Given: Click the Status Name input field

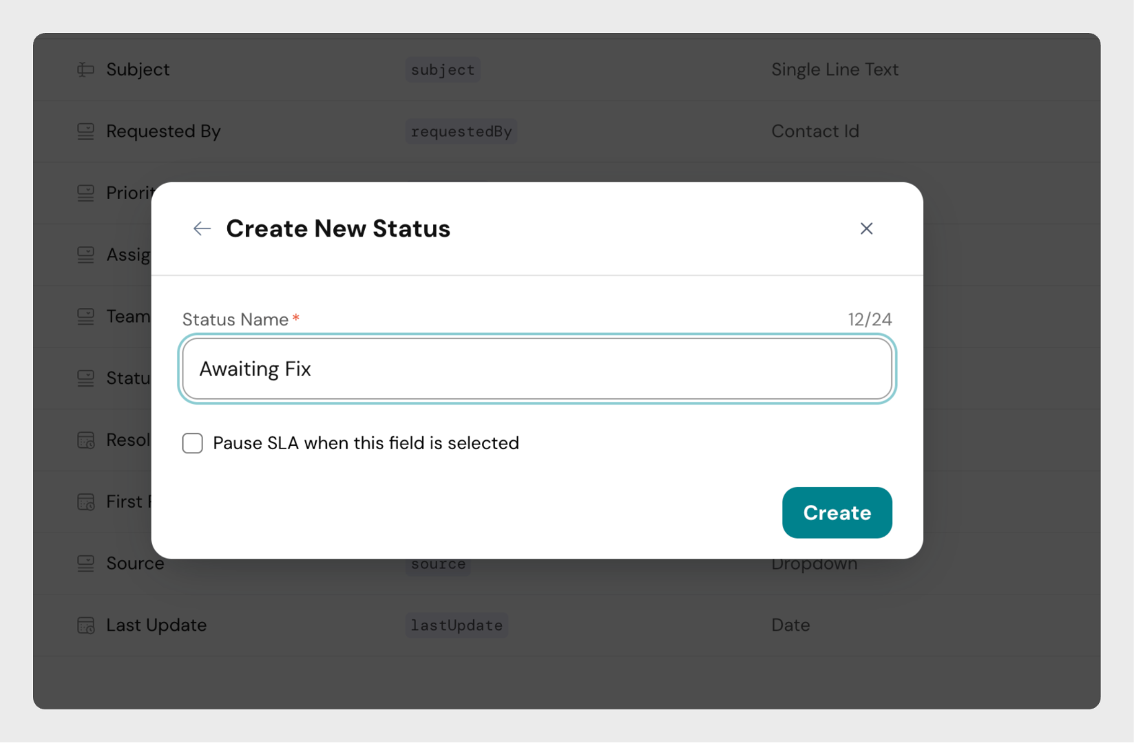Looking at the screenshot, I should pyautogui.click(x=537, y=369).
